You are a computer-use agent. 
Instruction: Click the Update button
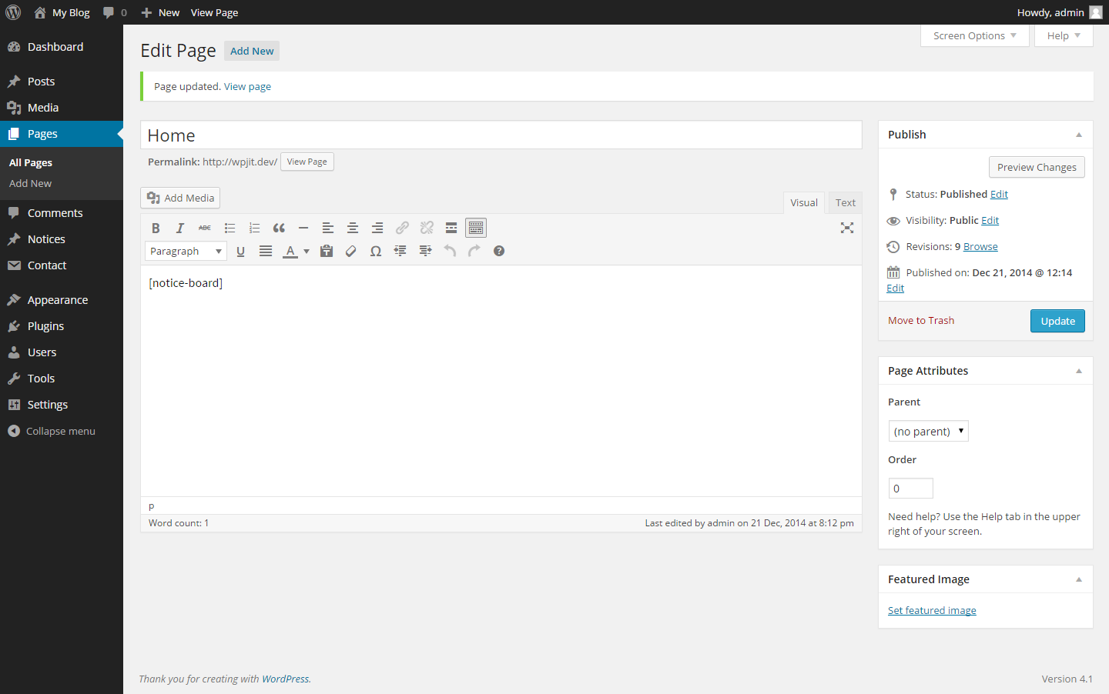(1057, 321)
